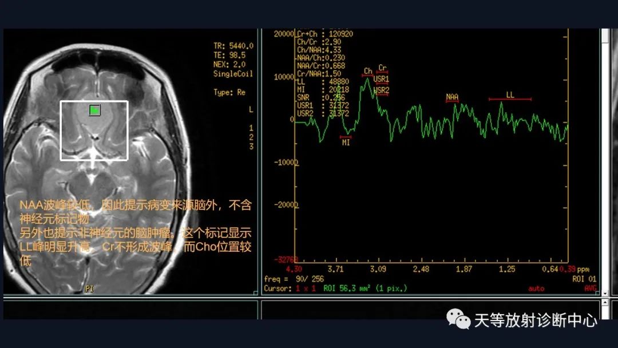Viewport: 618px width, 348px height.
Task: Click the red '4.30' ppm axis start value
Action: point(294,269)
